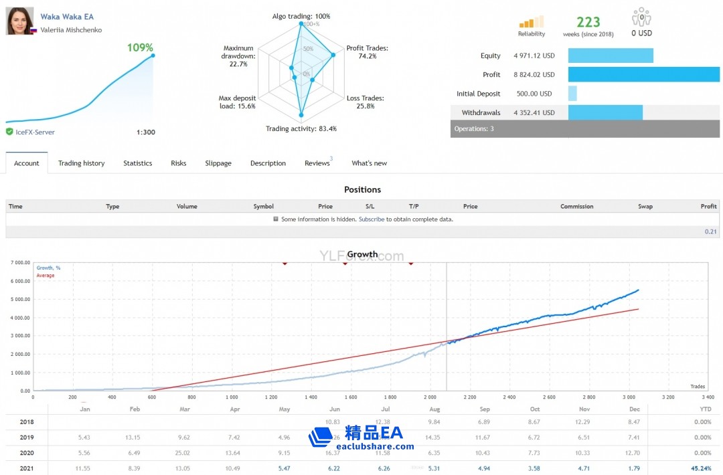
Task: Click the third red triangle marker on Growth chart
Action: (x=411, y=264)
